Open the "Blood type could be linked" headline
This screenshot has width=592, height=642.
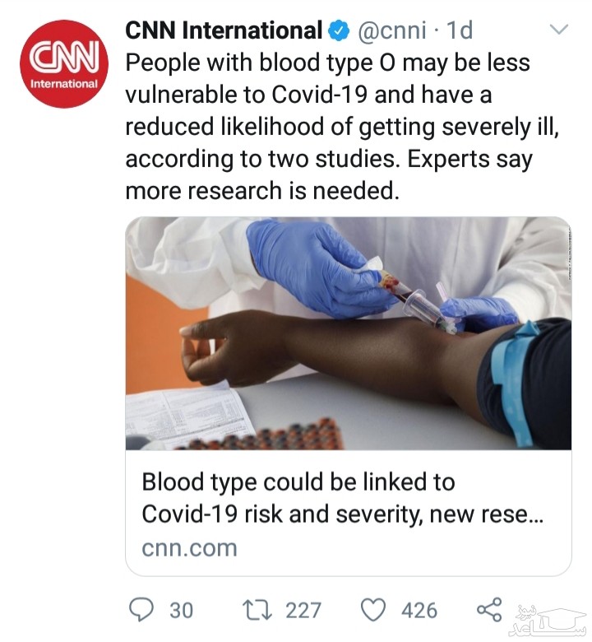tap(298, 481)
